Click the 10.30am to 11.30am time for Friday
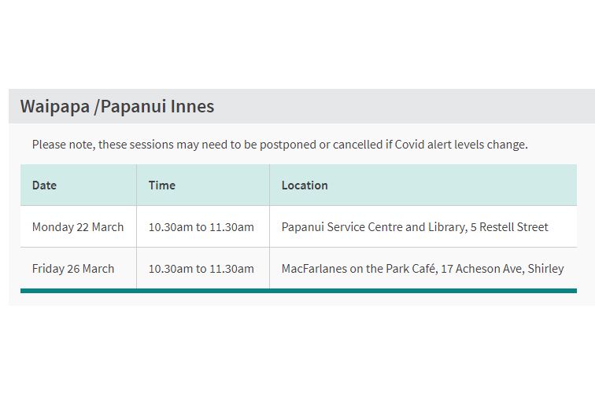The width and height of the screenshot is (595, 393). [201, 269]
